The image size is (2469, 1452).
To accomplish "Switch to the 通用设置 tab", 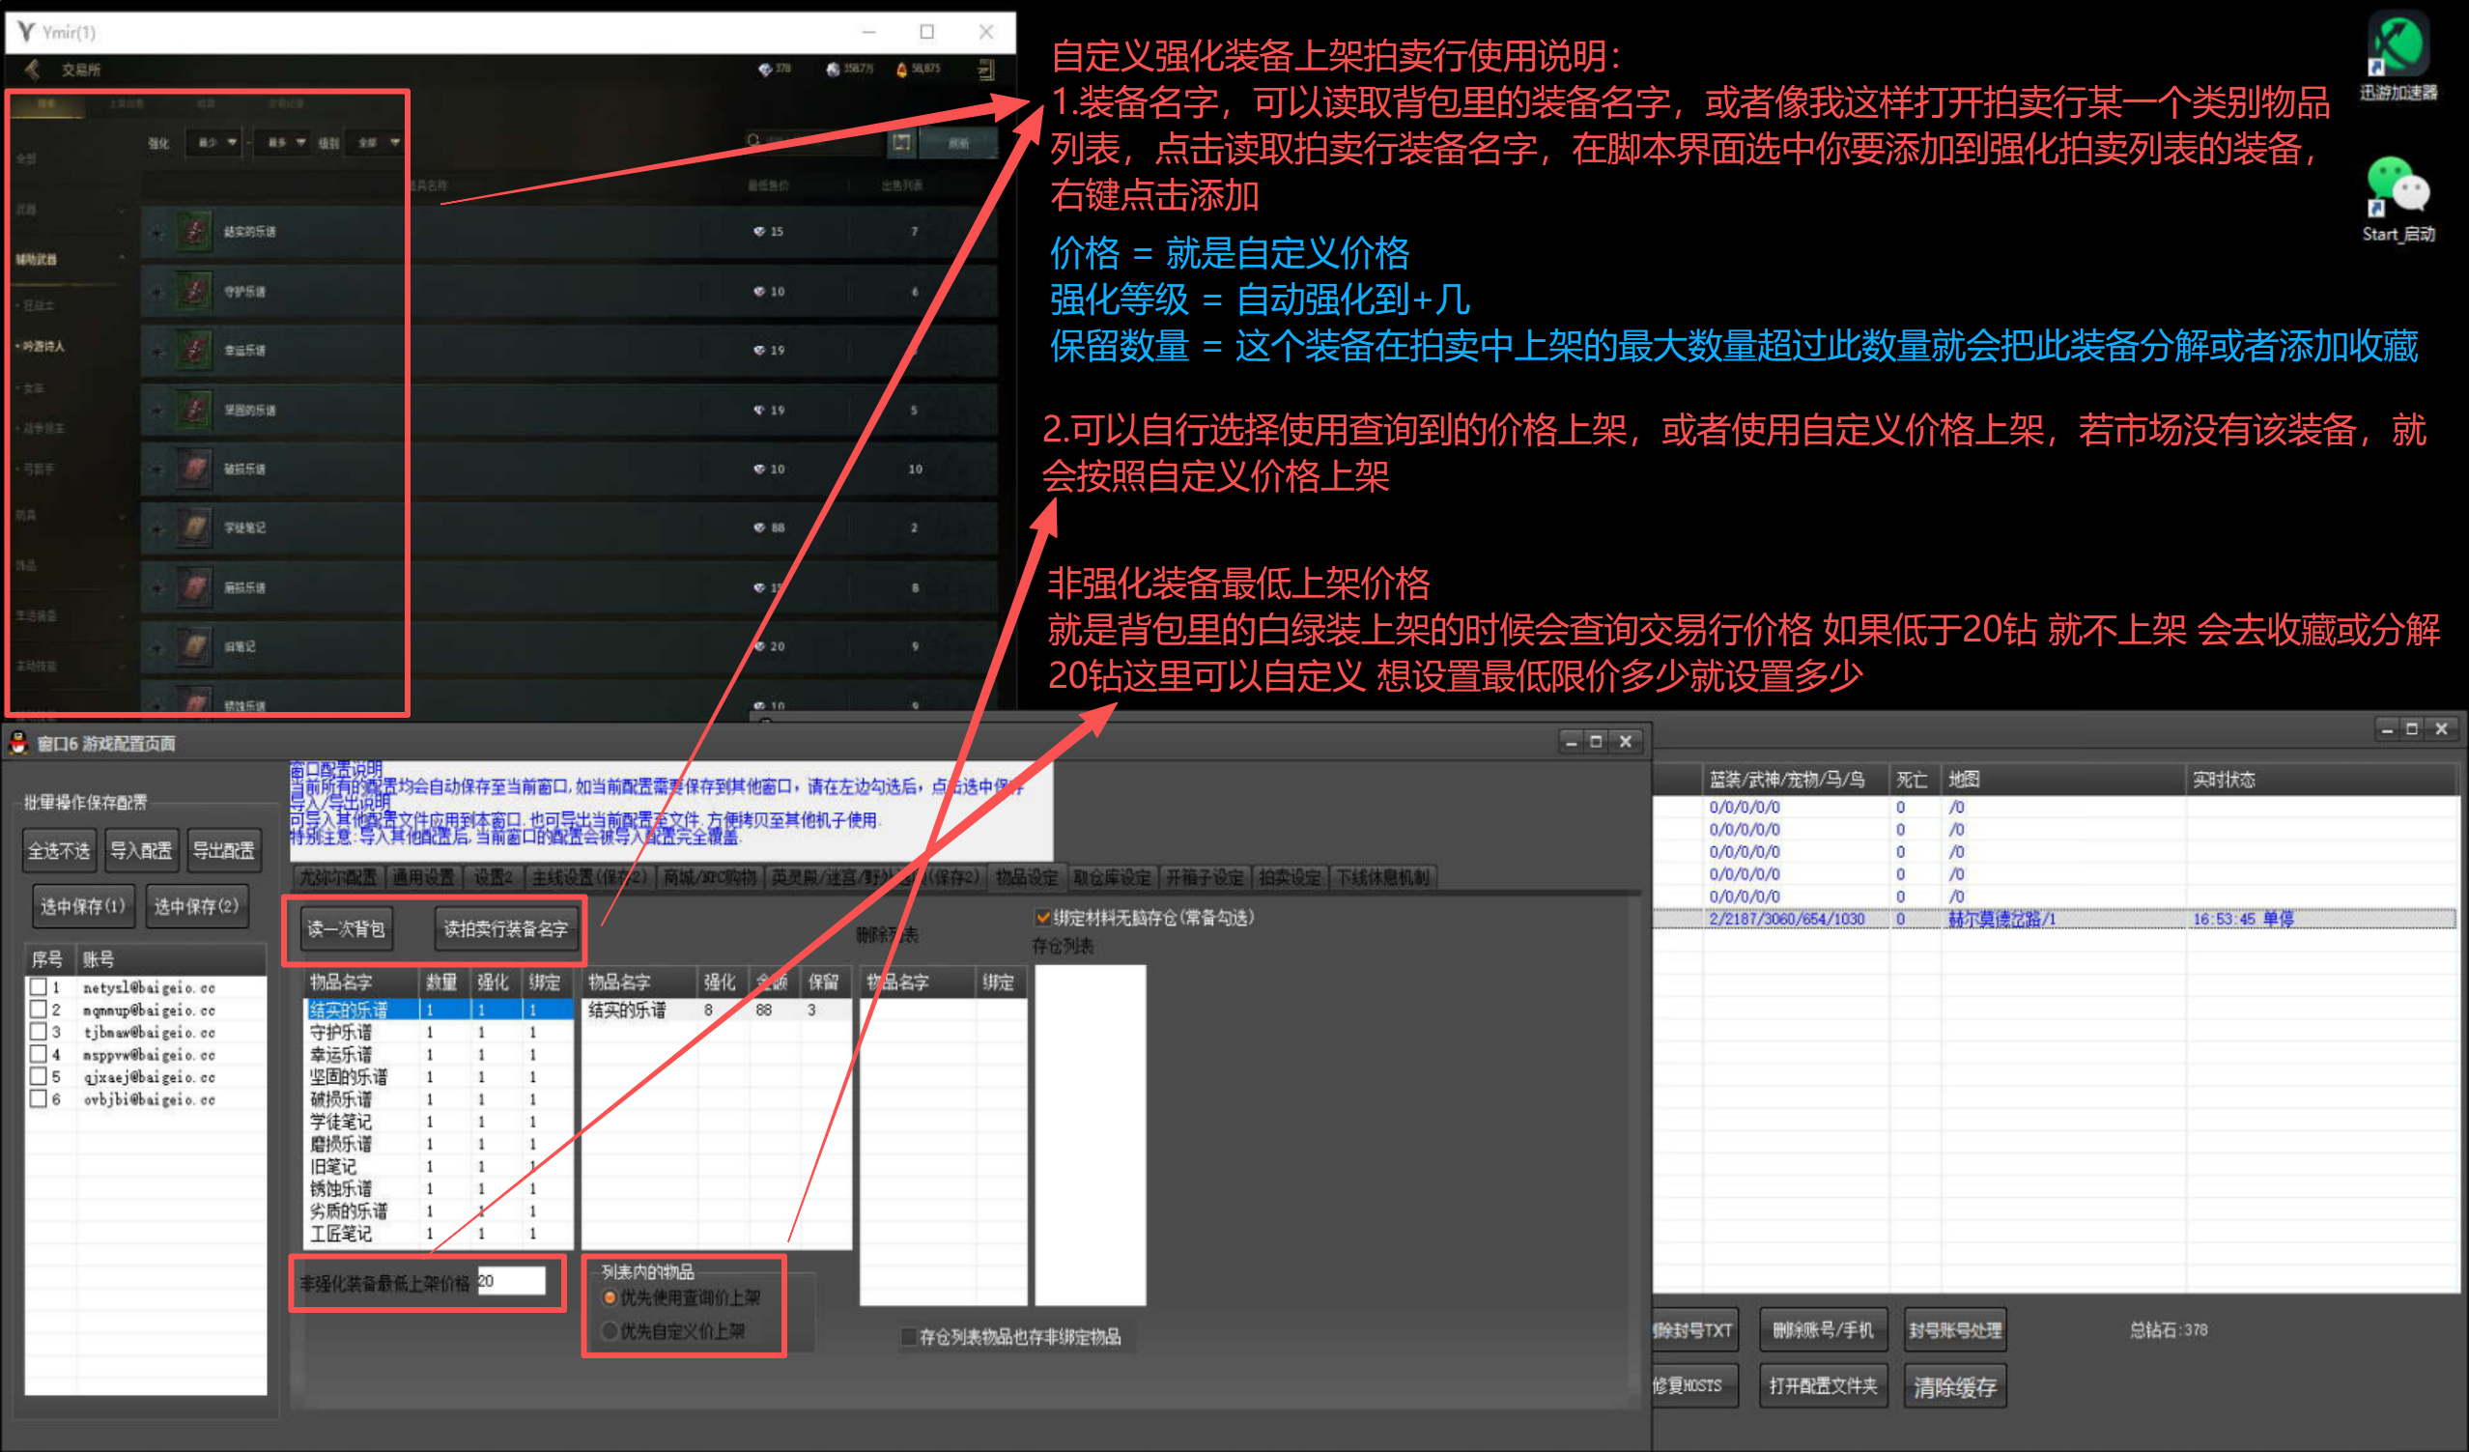I will coord(423,877).
